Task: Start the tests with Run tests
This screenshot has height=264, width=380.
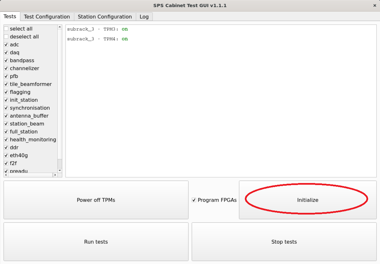Action: point(96,242)
